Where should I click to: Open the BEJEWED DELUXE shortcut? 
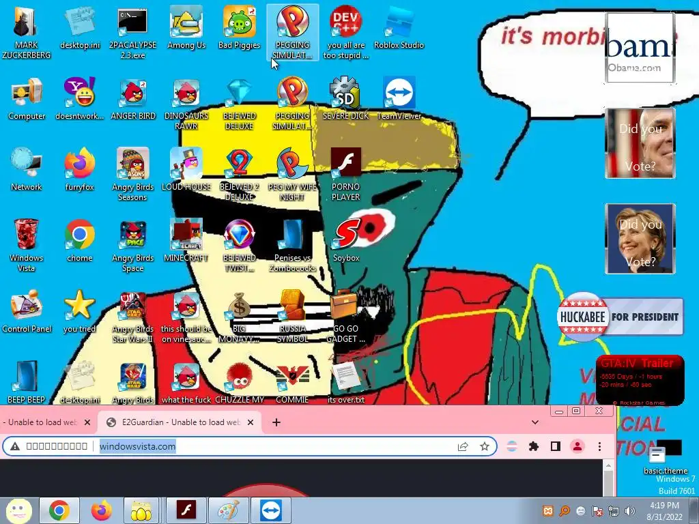[240, 104]
